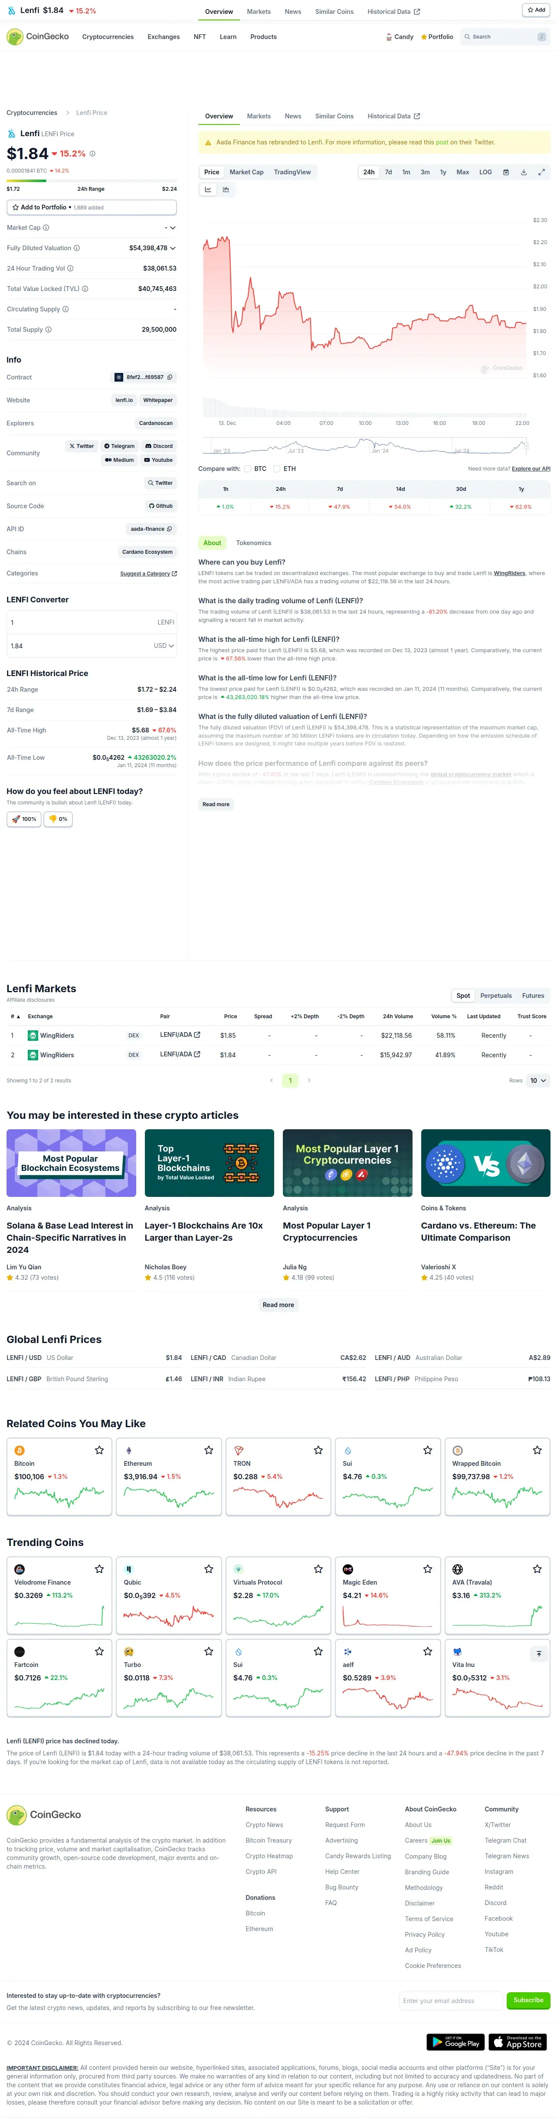Open USD currency dropdown in converter
The image size is (557, 2118).
coord(164,646)
